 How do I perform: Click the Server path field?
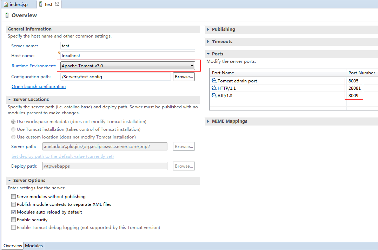(105, 147)
